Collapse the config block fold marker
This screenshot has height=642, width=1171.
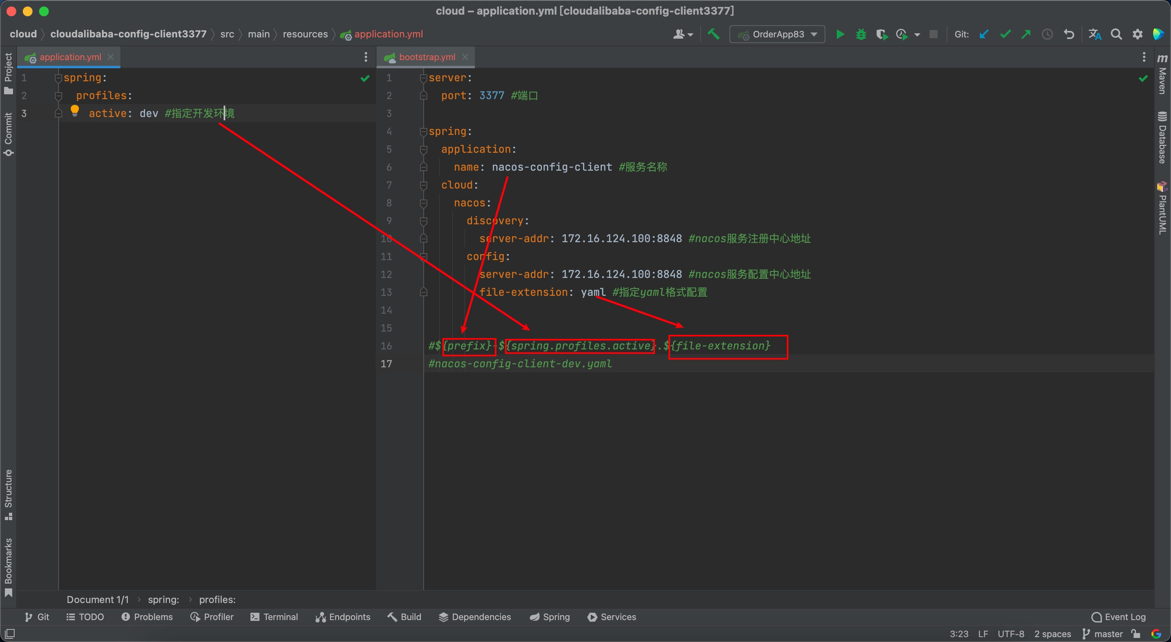point(423,257)
